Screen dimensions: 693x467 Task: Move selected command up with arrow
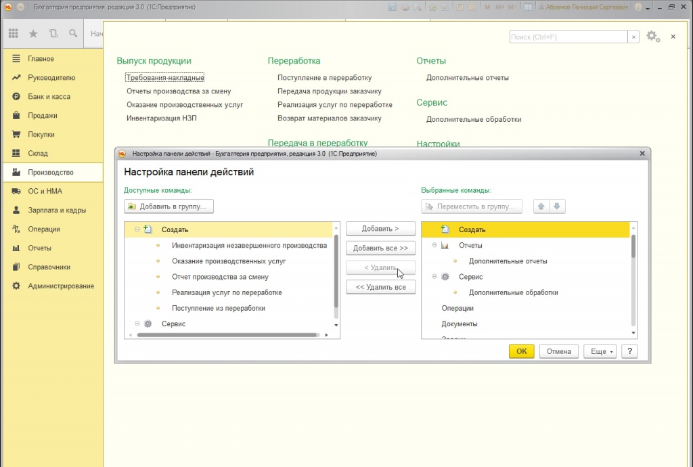(x=541, y=206)
